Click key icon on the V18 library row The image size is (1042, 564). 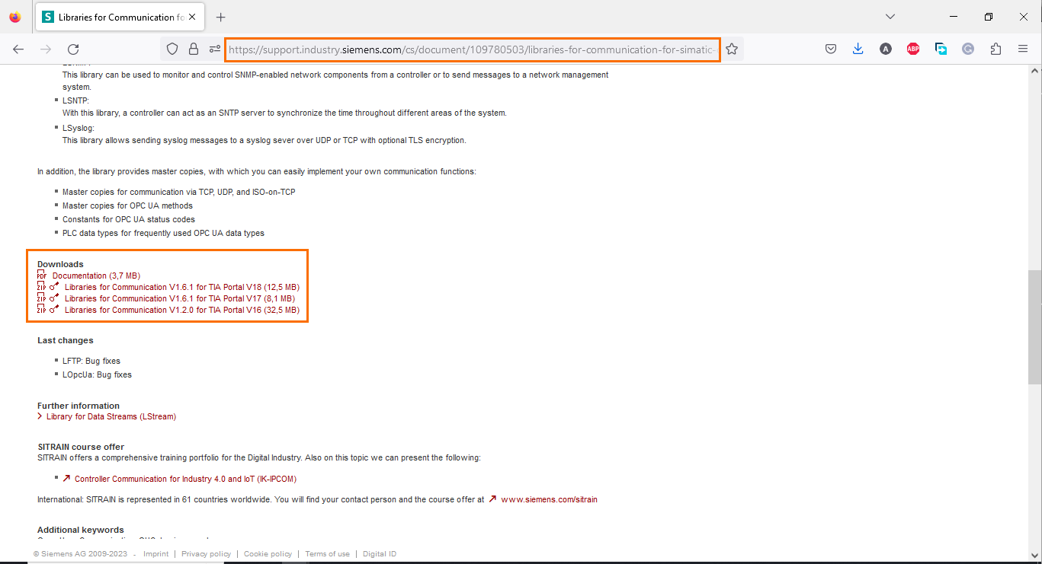tap(54, 287)
